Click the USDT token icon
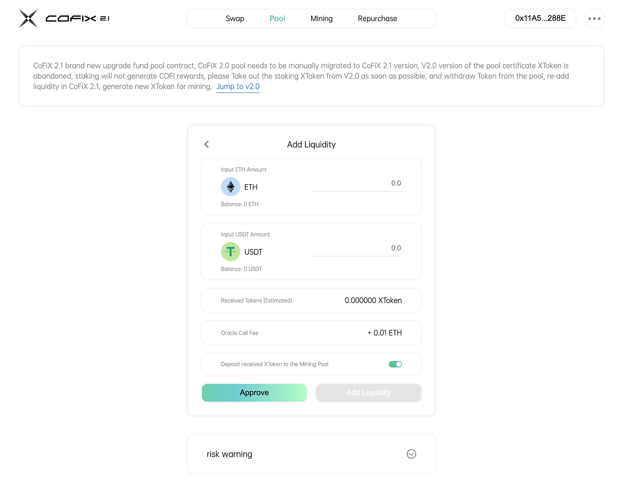 point(230,252)
